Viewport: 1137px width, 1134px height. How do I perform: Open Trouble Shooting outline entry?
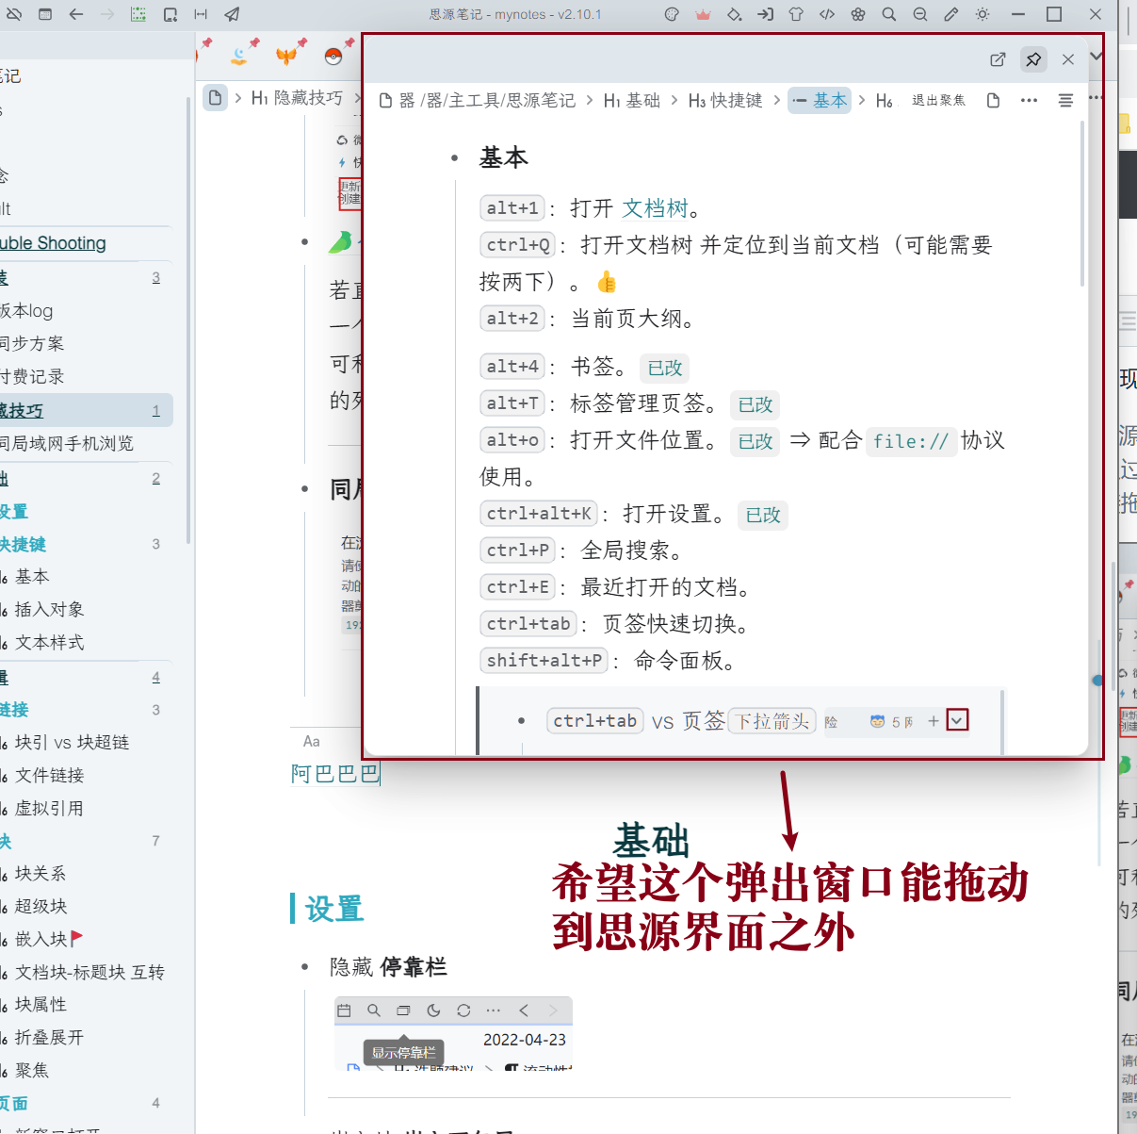(53, 243)
